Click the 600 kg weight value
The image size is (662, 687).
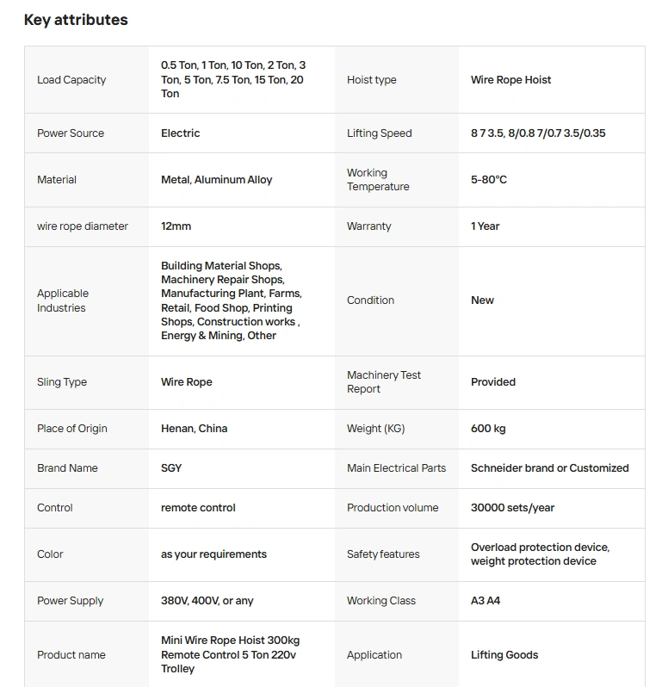click(x=488, y=429)
